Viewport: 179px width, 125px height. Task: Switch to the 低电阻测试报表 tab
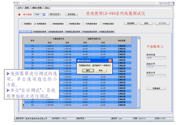click(x=40, y=32)
